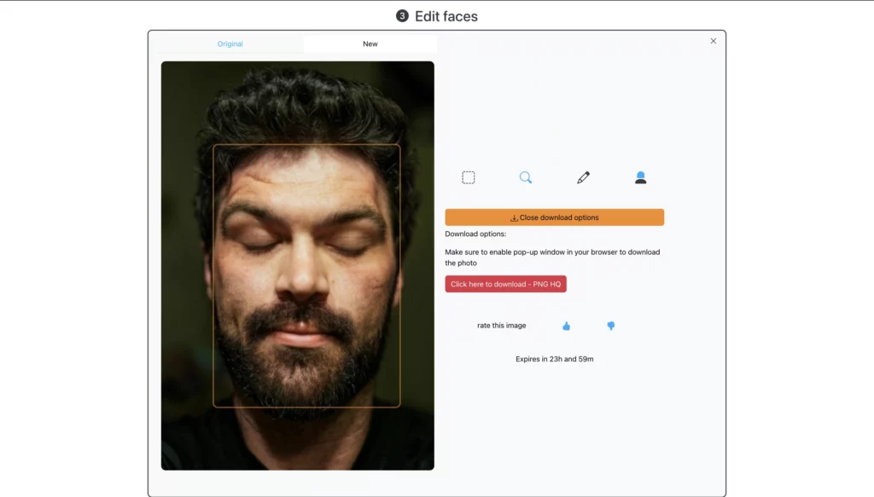Switch to the Original tab

pos(230,43)
